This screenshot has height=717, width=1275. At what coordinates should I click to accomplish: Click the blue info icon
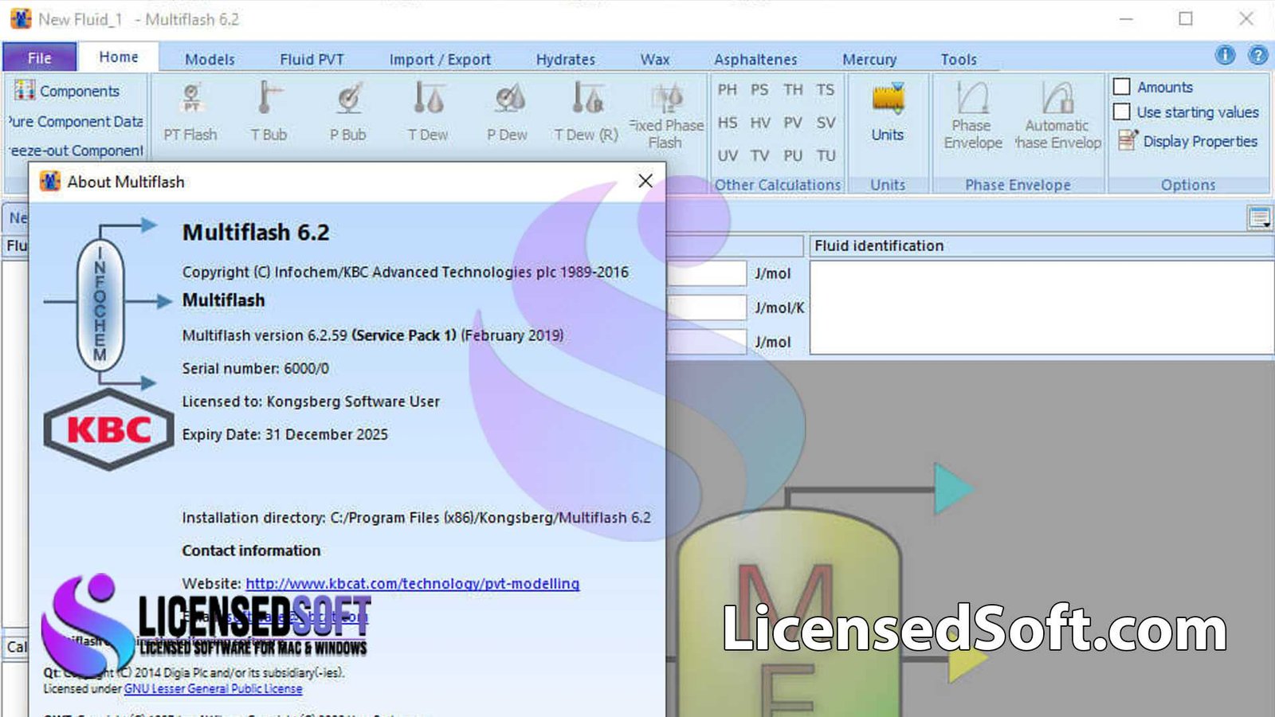point(1225,55)
